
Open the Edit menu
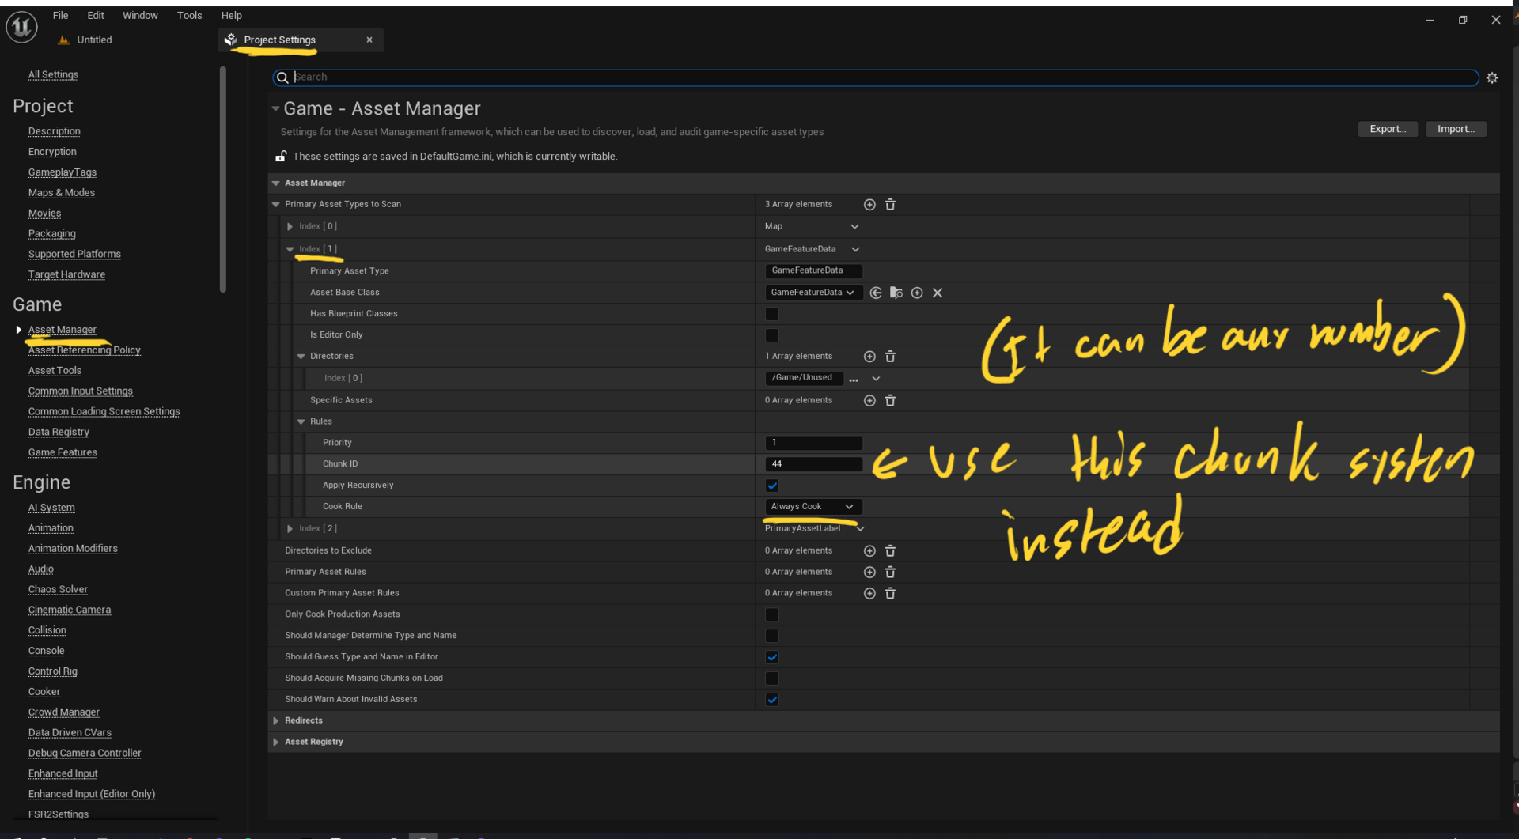click(x=96, y=15)
